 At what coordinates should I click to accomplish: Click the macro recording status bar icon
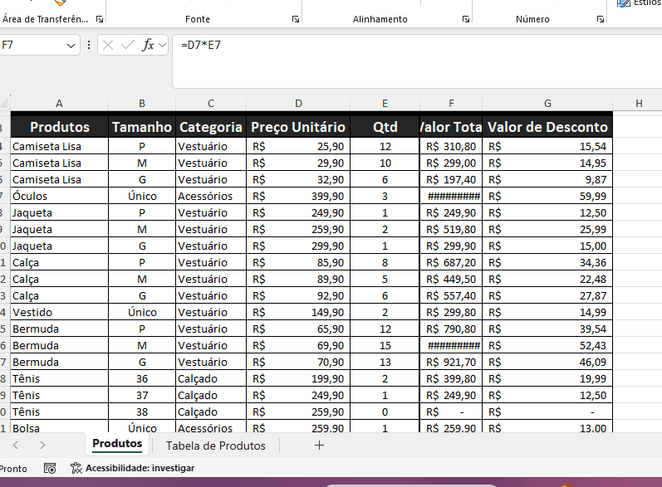(50, 469)
